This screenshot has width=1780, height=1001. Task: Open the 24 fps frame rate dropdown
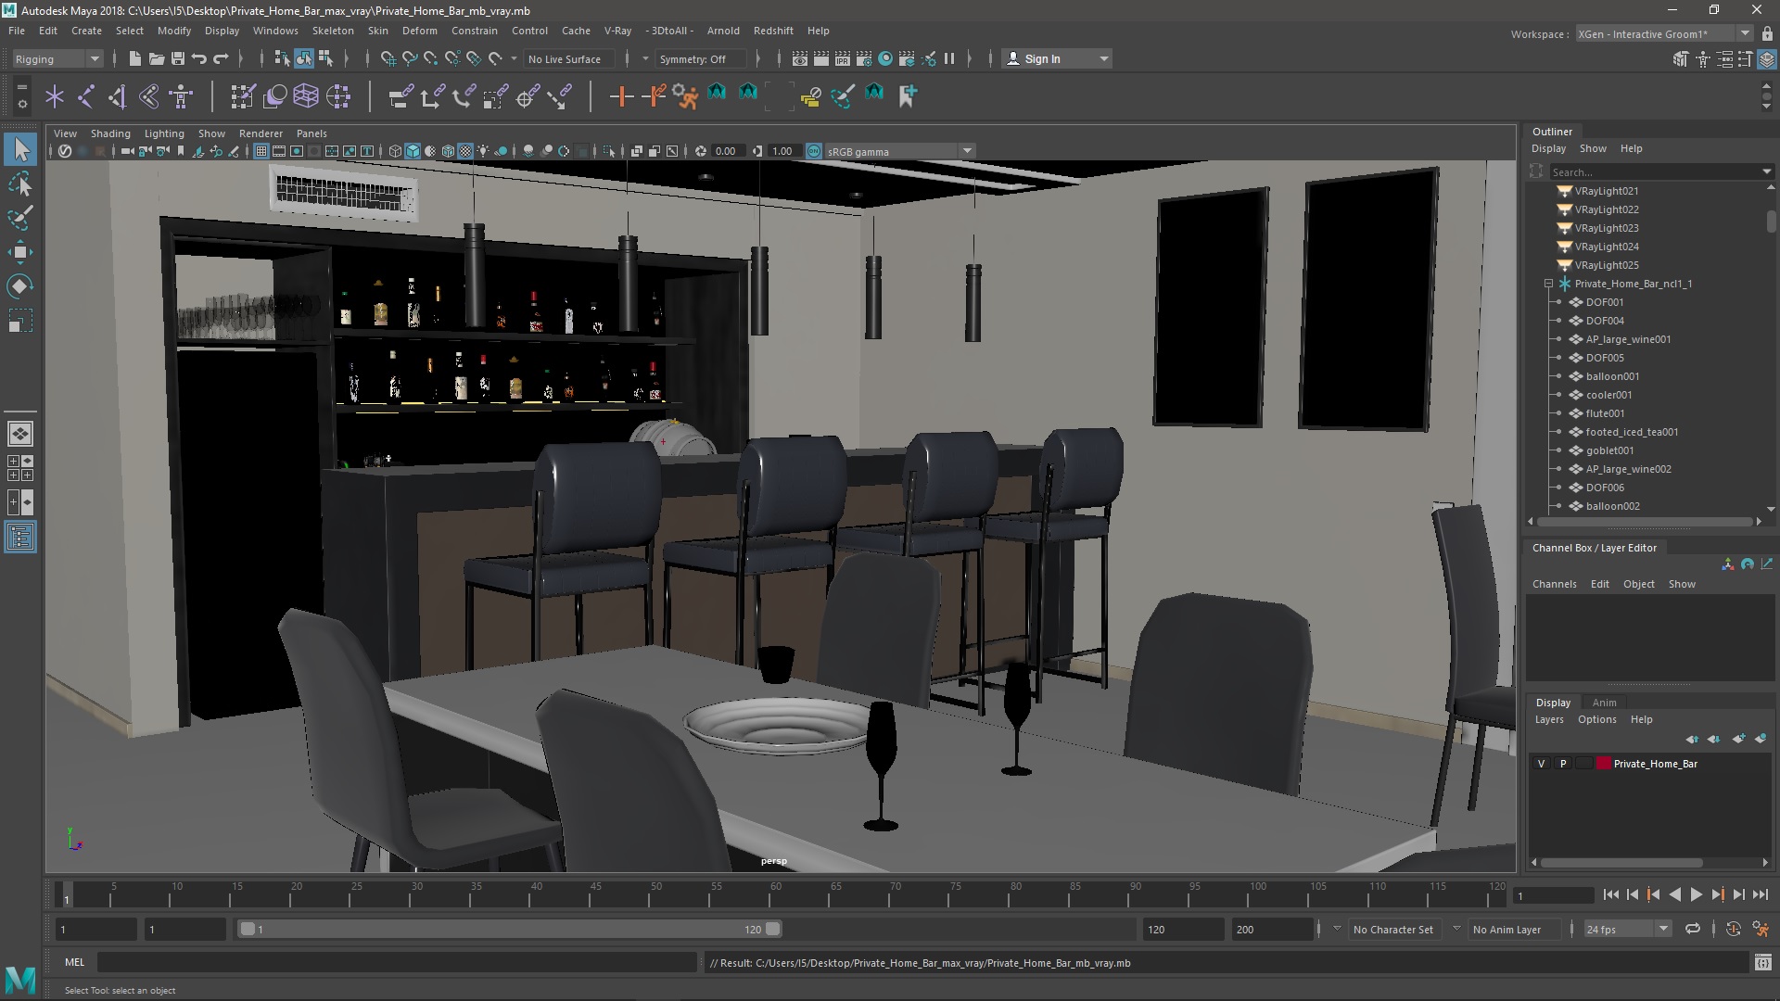pyautogui.click(x=1627, y=929)
